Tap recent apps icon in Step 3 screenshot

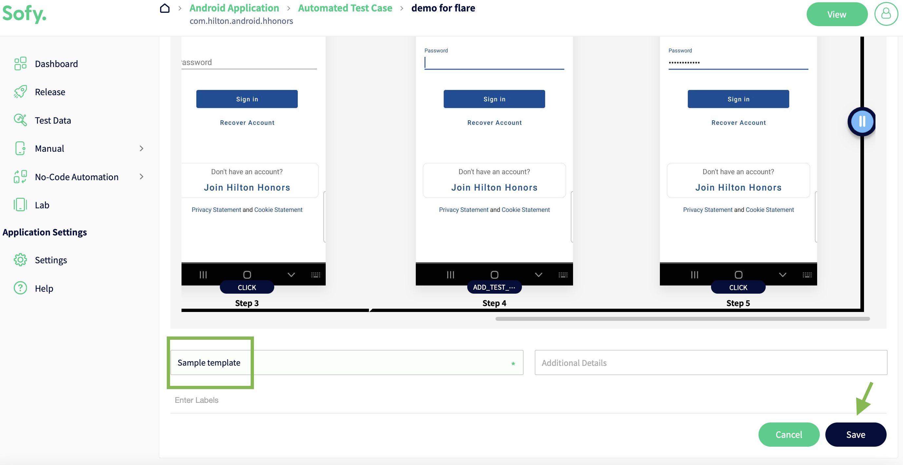pyautogui.click(x=203, y=275)
